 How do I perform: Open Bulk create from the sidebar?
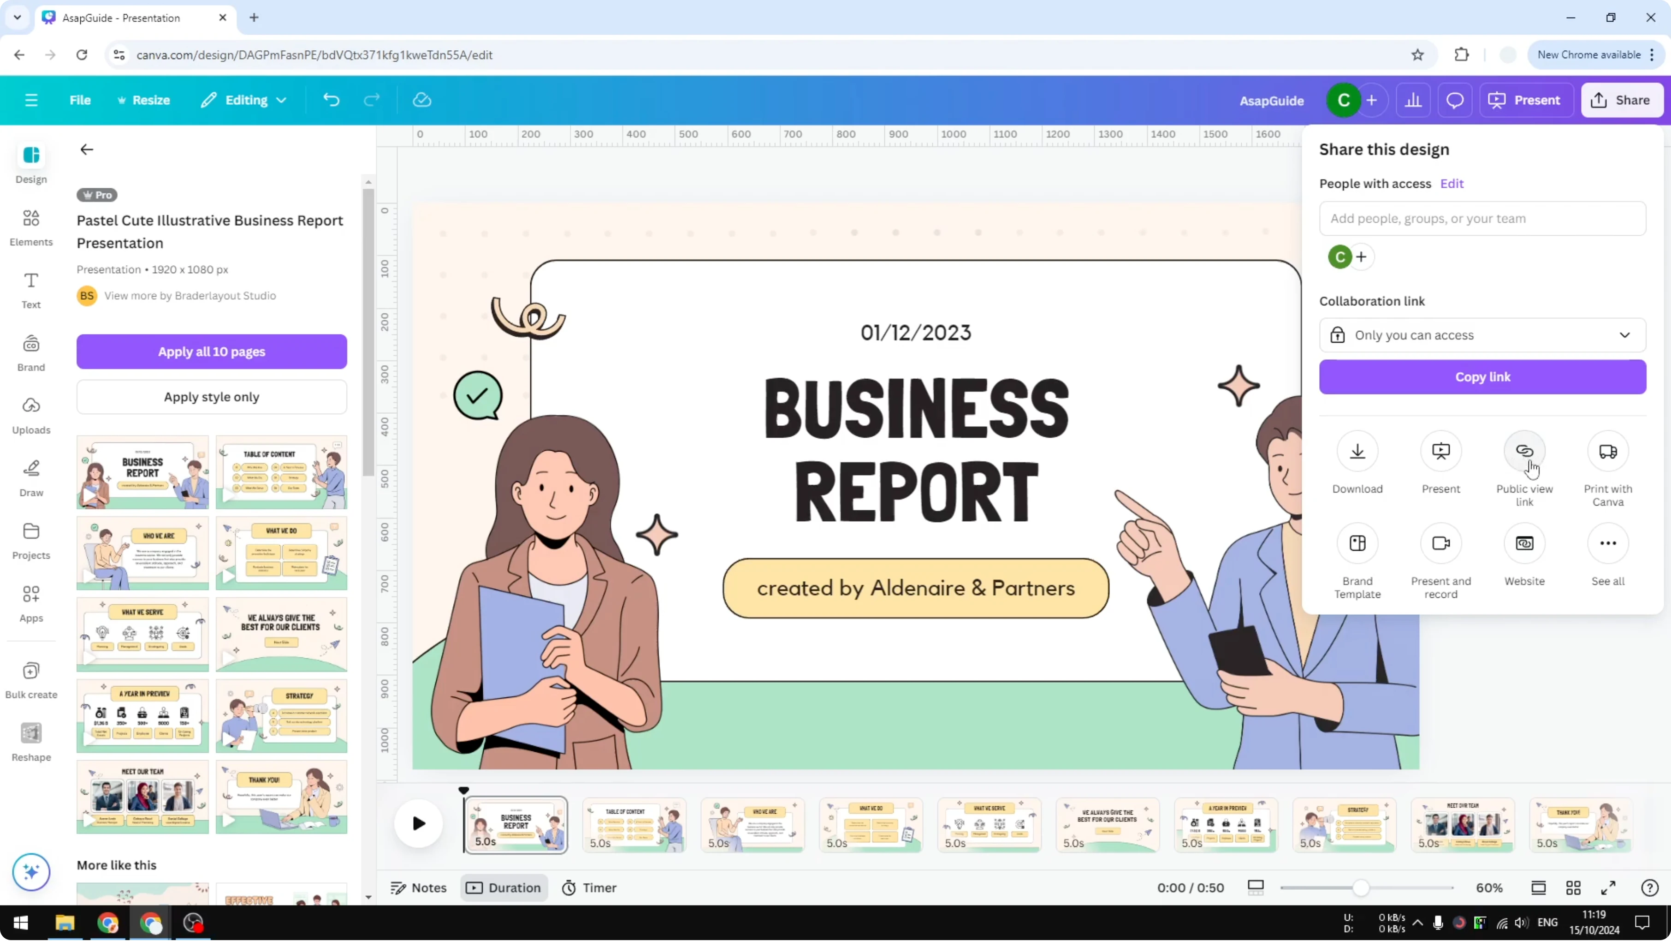[x=30, y=678]
